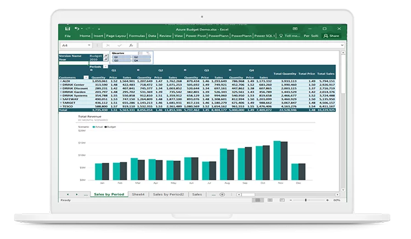Viewport: 411px width, 239px height.
Task: Expand the SAFEWAY customer row
Action: pos(61,99)
